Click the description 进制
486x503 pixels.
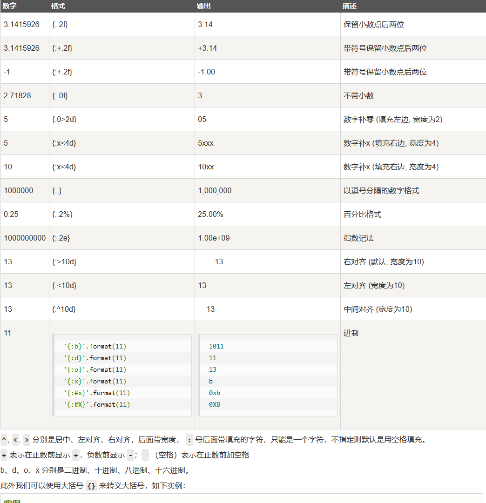tap(351, 333)
